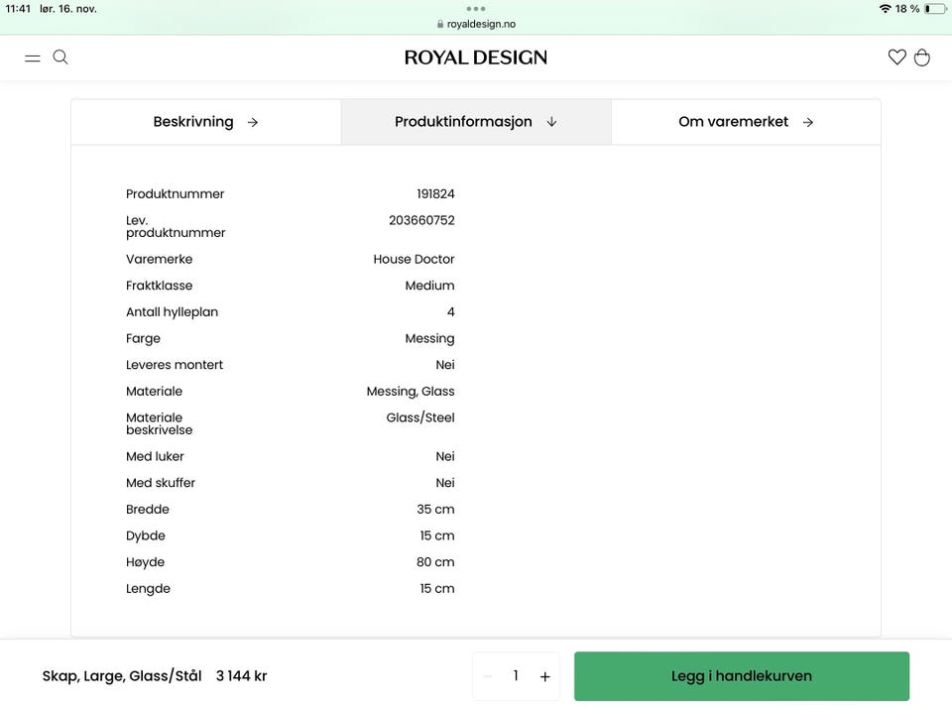Open the hamburger menu icon
The width and height of the screenshot is (952, 709).
[32, 59]
